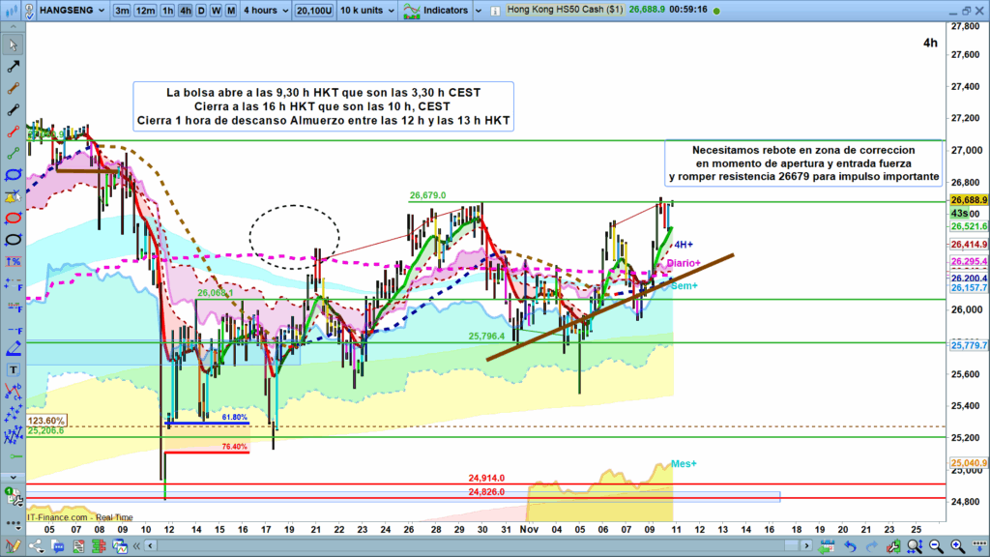
Task: Select the blue ellipse drawing tool
Action: click(x=14, y=175)
